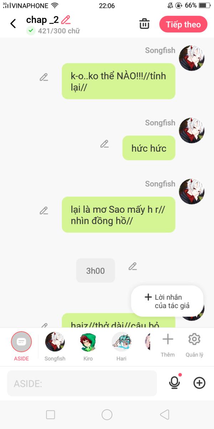Image resolution: width=214 pixels, height=429 pixels.
Task: Edit the "hức hức" message pencil
Action: [x=105, y=144]
